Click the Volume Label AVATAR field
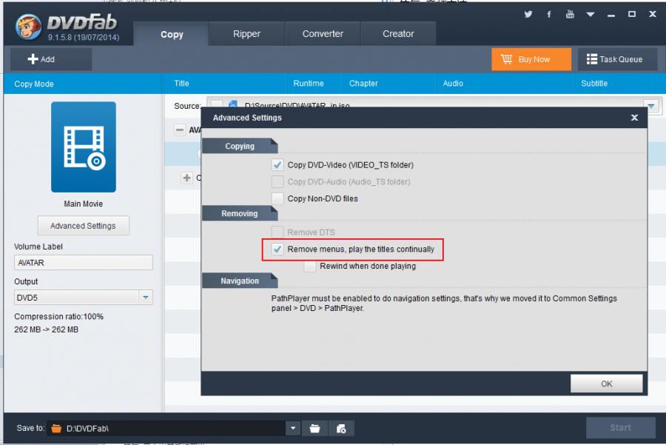Screen dimensions: 666x445 (83, 263)
